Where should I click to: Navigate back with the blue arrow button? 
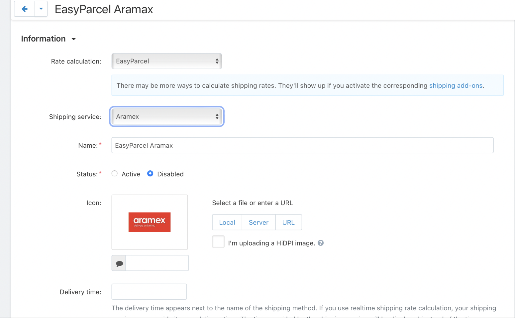pyautogui.click(x=24, y=9)
